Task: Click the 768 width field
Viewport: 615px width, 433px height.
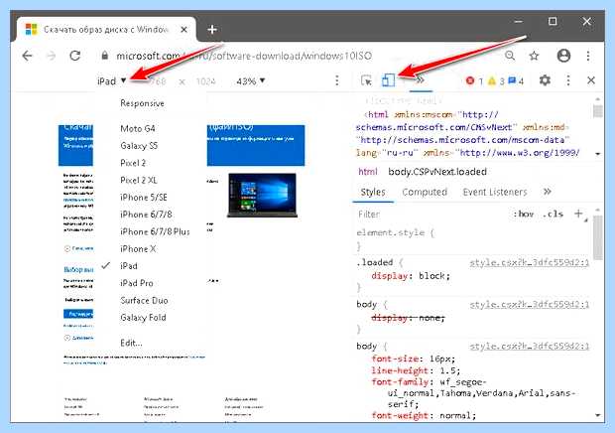Action: (157, 81)
